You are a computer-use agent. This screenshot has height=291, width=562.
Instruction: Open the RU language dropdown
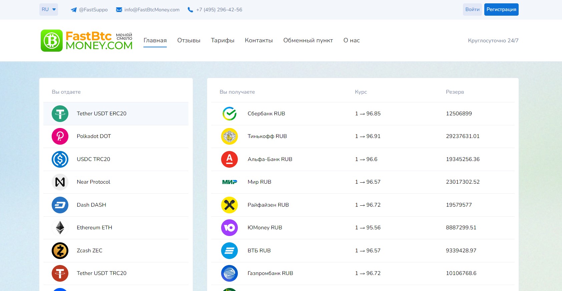click(49, 9)
